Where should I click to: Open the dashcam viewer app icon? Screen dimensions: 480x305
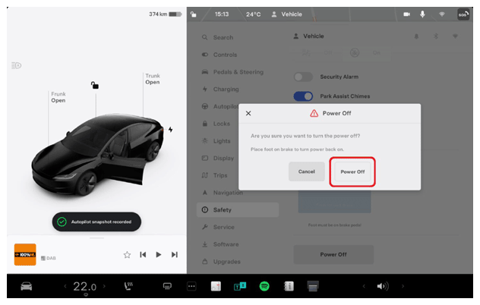coord(313,286)
